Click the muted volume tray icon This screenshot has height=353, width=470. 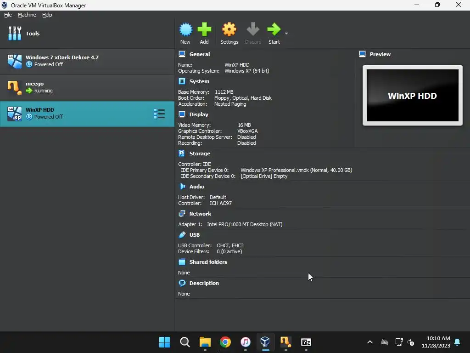coord(411,342)
